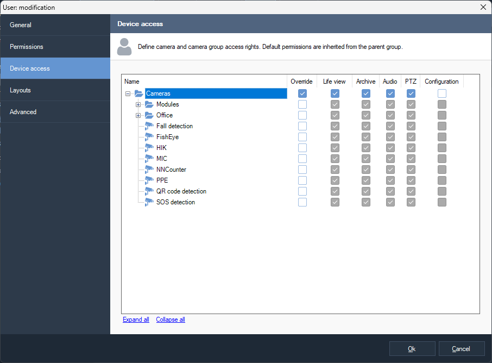Click the HIK camera icon

[x=149, y=148]
